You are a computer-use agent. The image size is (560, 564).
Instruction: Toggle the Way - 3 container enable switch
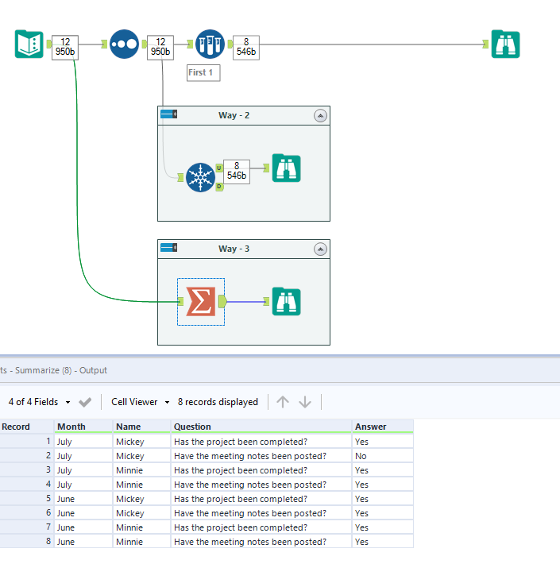[168, 249]
